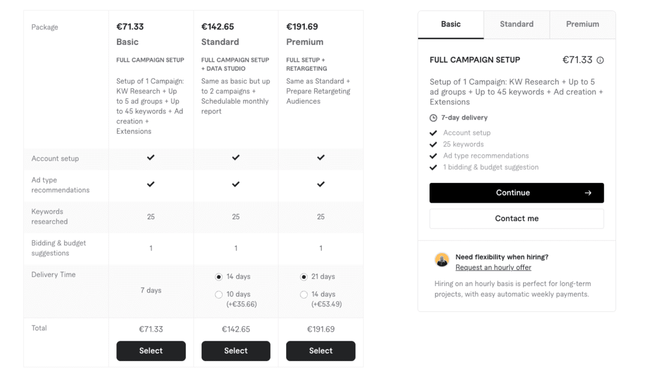Switch to the Basic package tab

click(451, 25)
